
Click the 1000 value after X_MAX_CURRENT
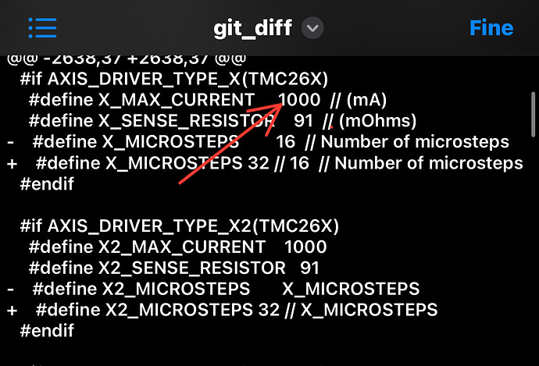(299, 100)
